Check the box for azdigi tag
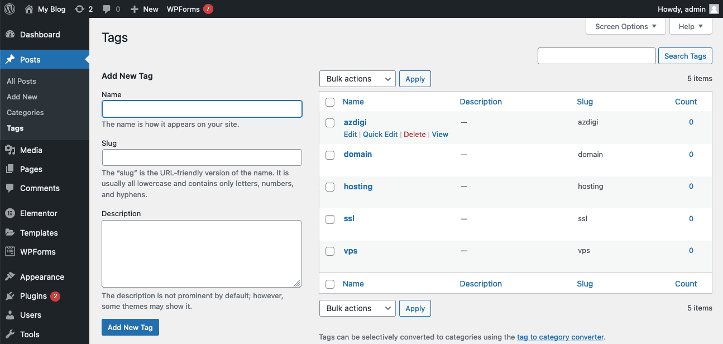Image resolution: width=723 pixels, height=344 pixels. 330,123
